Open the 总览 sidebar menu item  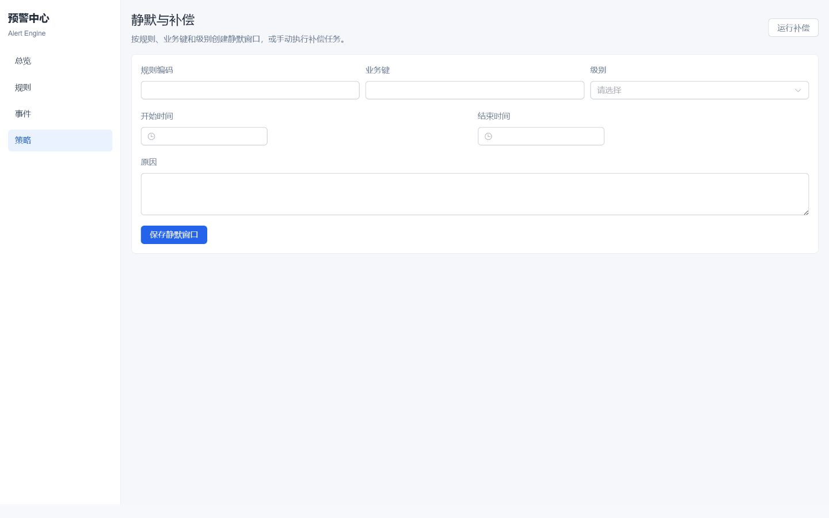60,61
